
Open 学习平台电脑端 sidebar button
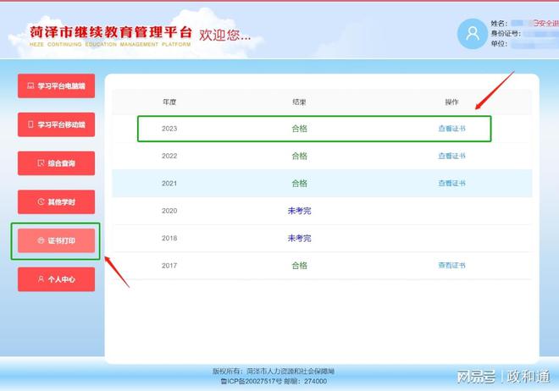[x=57, y=85]
